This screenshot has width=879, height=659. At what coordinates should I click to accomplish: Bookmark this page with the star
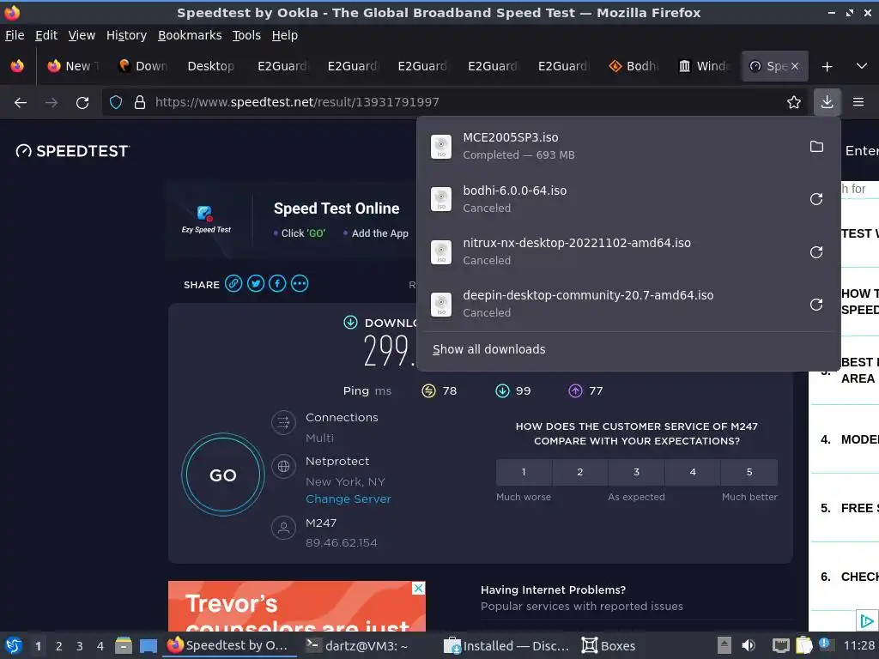(x=794, y=102)
